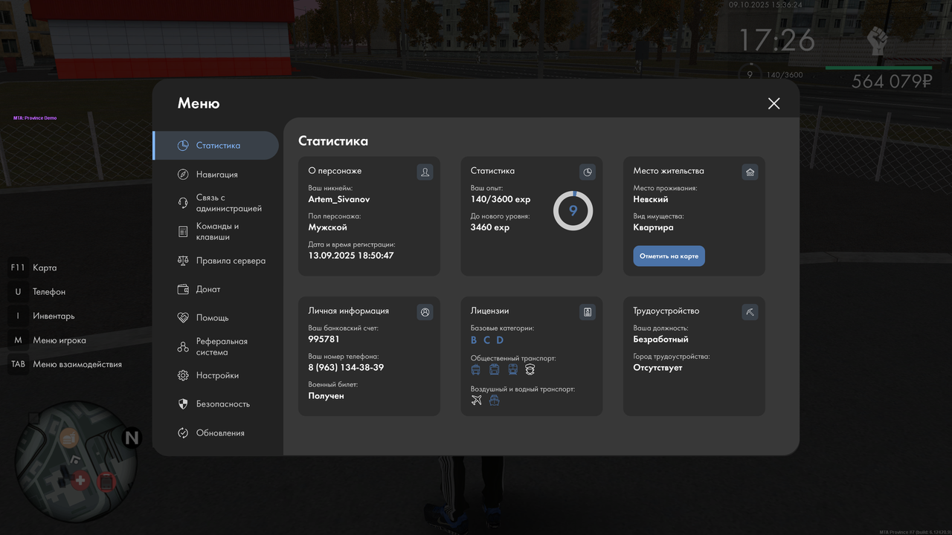The image size is (952, 535).
Task: Click the red square marker on minimap
Action: pyautogui.click(x=106, y=483)
